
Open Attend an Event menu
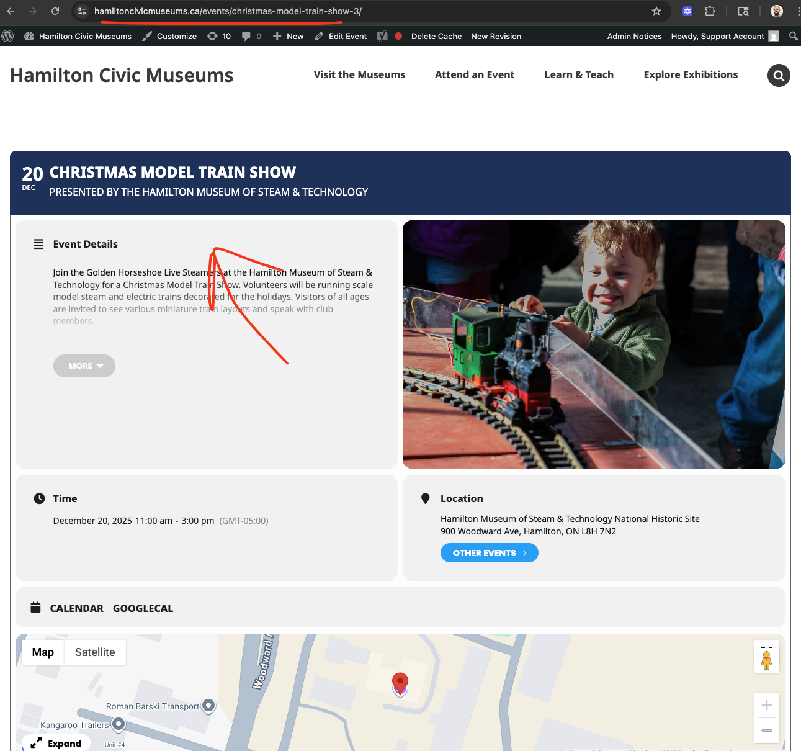pyautogui.click(x=475, y=74)
